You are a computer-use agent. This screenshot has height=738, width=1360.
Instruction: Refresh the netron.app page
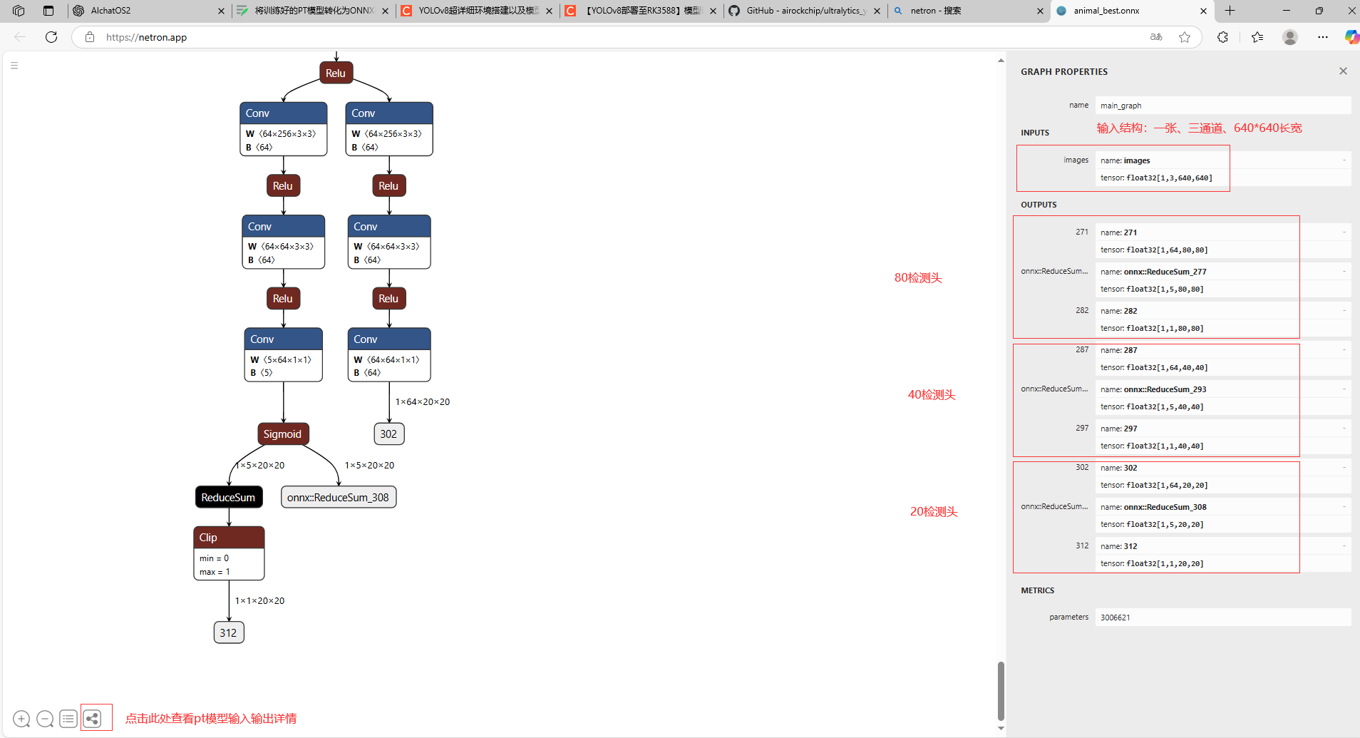51,37
